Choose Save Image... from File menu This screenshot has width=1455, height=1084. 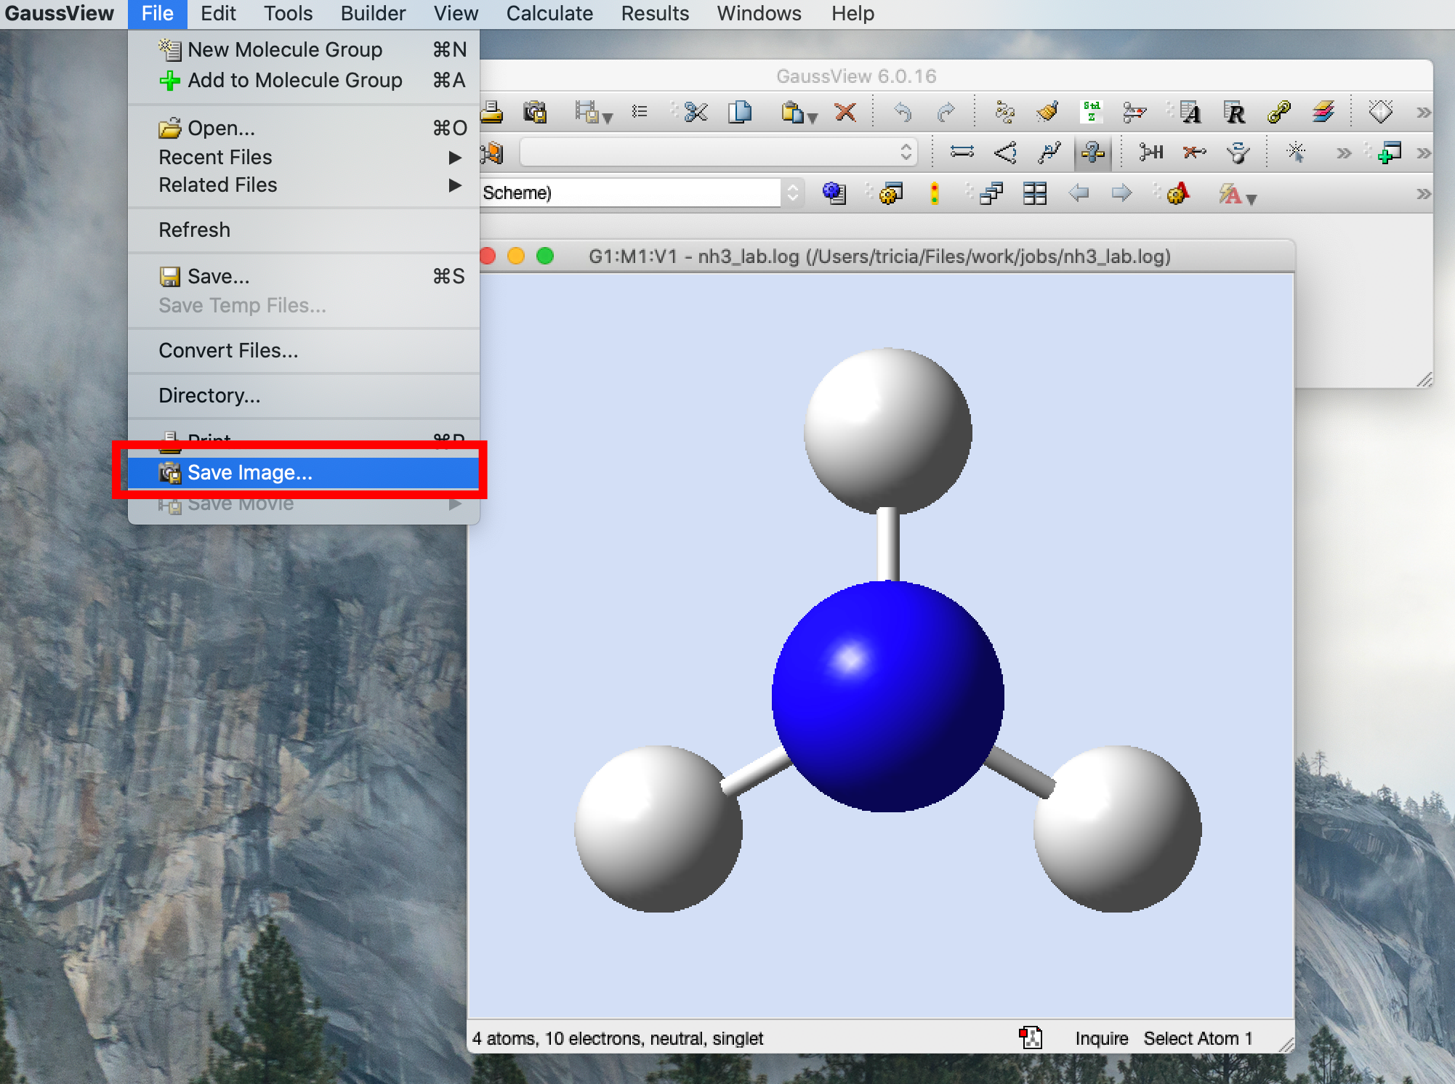tap(250, 473)
